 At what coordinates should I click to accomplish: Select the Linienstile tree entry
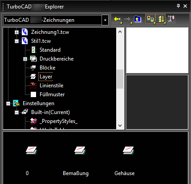[x=52, y=86]
